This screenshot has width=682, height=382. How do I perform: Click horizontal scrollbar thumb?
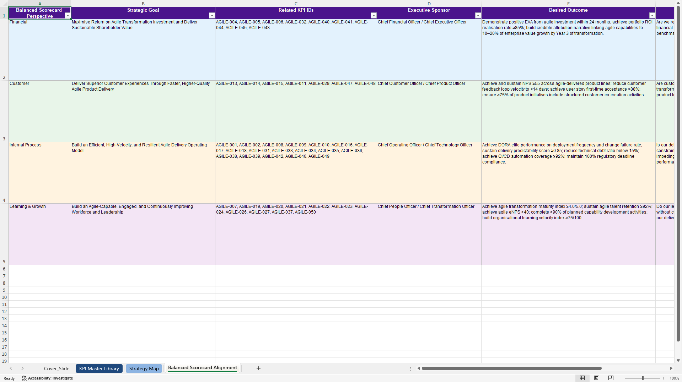[511, 368]
